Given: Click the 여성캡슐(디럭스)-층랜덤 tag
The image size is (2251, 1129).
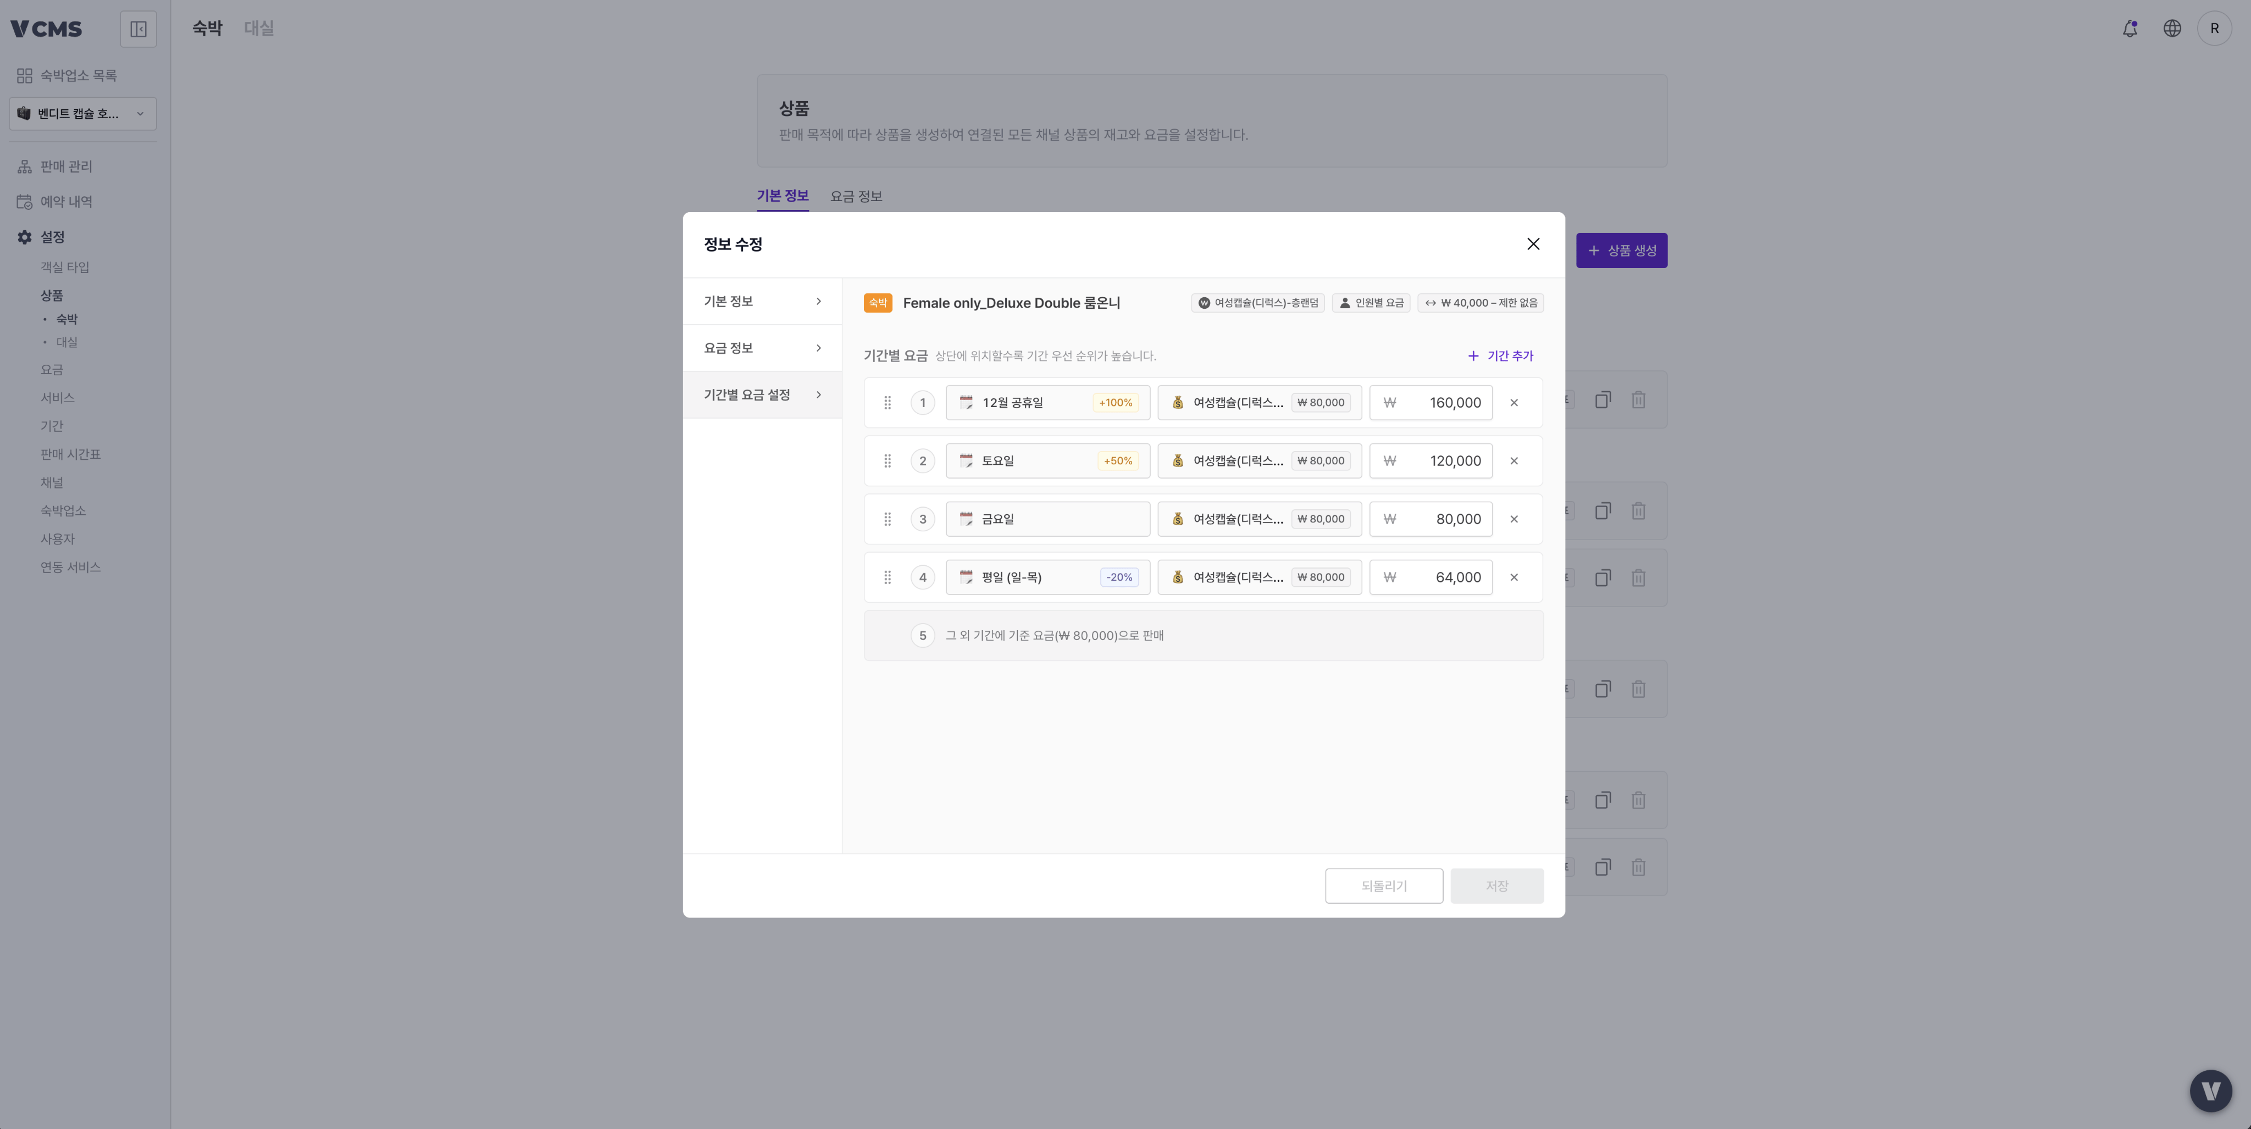Looking at the screenshot, I should [x=1257, y=303].
